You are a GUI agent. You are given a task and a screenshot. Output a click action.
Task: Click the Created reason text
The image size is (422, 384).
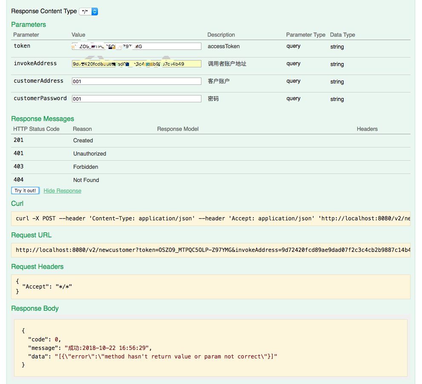[x=83, y=140]
